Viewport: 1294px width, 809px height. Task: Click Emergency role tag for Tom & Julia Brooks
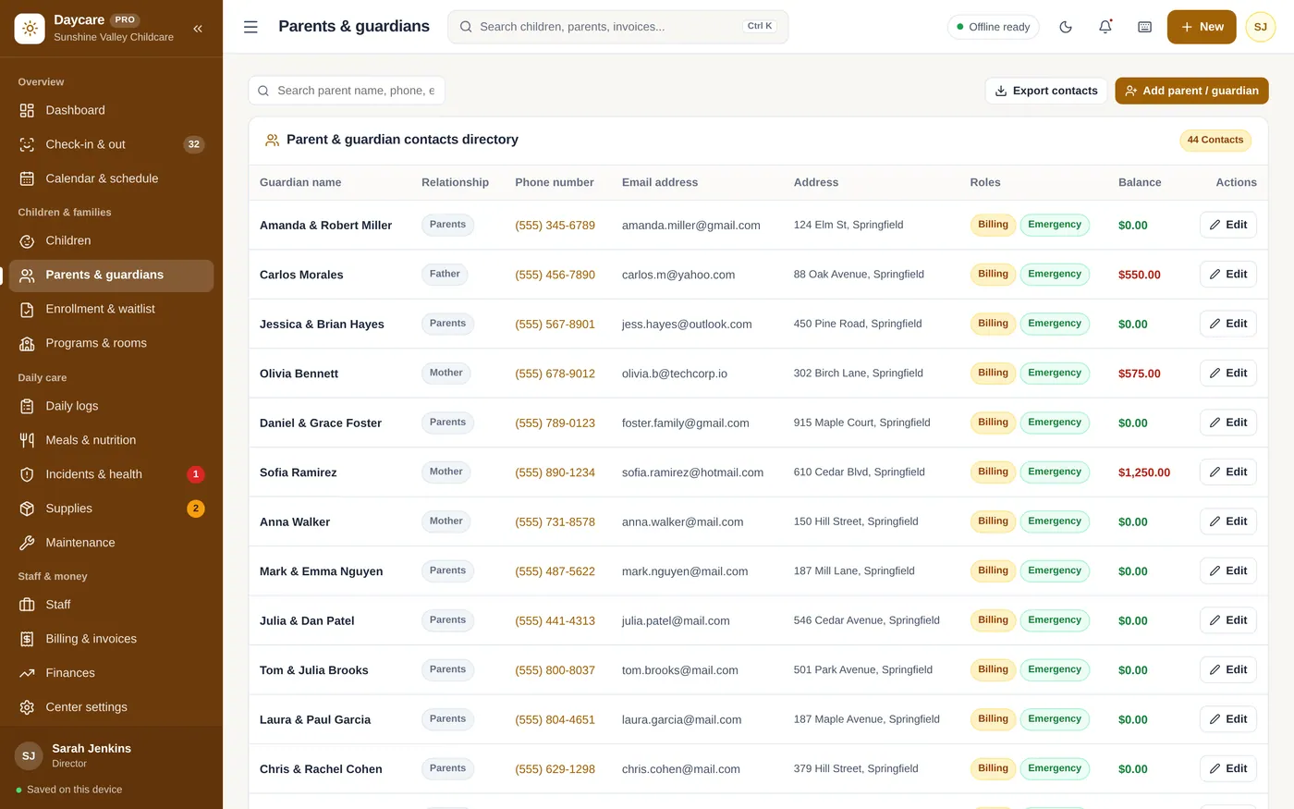tap(1055, 669)
